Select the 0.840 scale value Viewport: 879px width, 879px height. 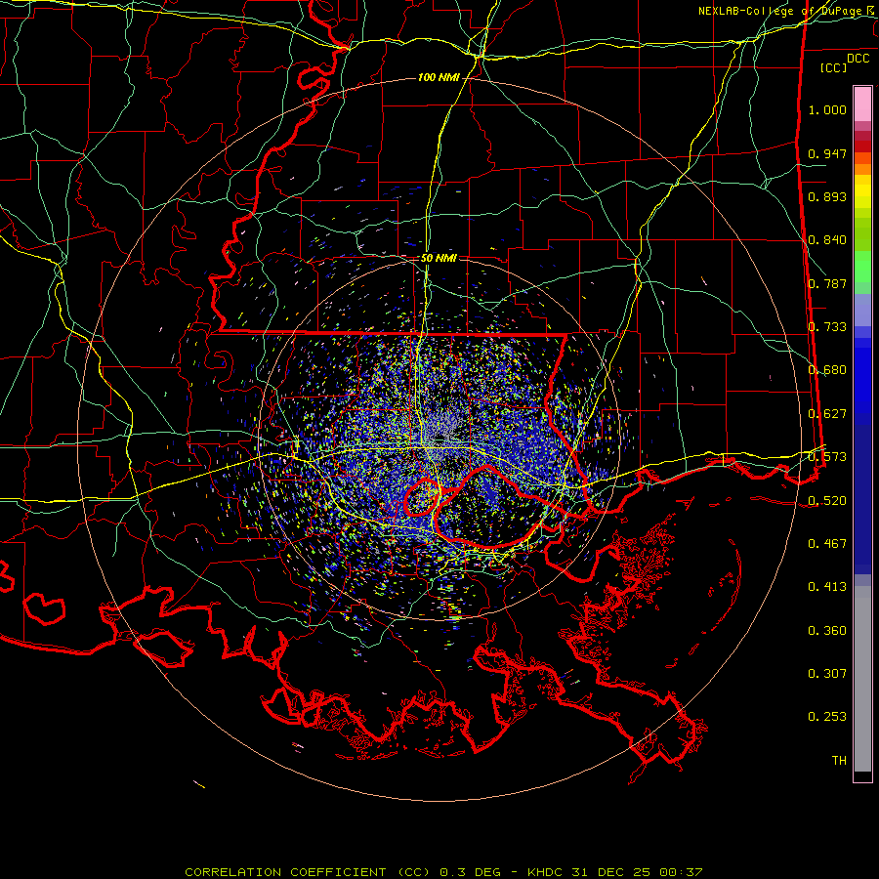pyautogui.click(x=827, y=240)
